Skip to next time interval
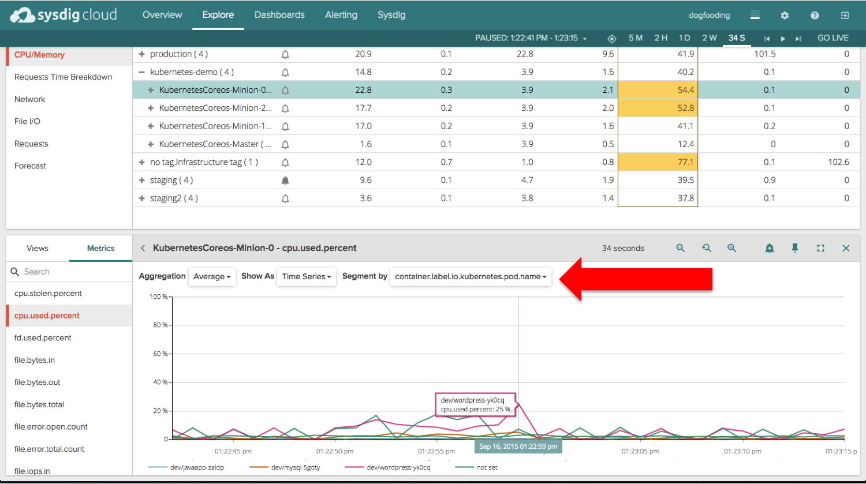866x484 pixels. tap(798, 39)
